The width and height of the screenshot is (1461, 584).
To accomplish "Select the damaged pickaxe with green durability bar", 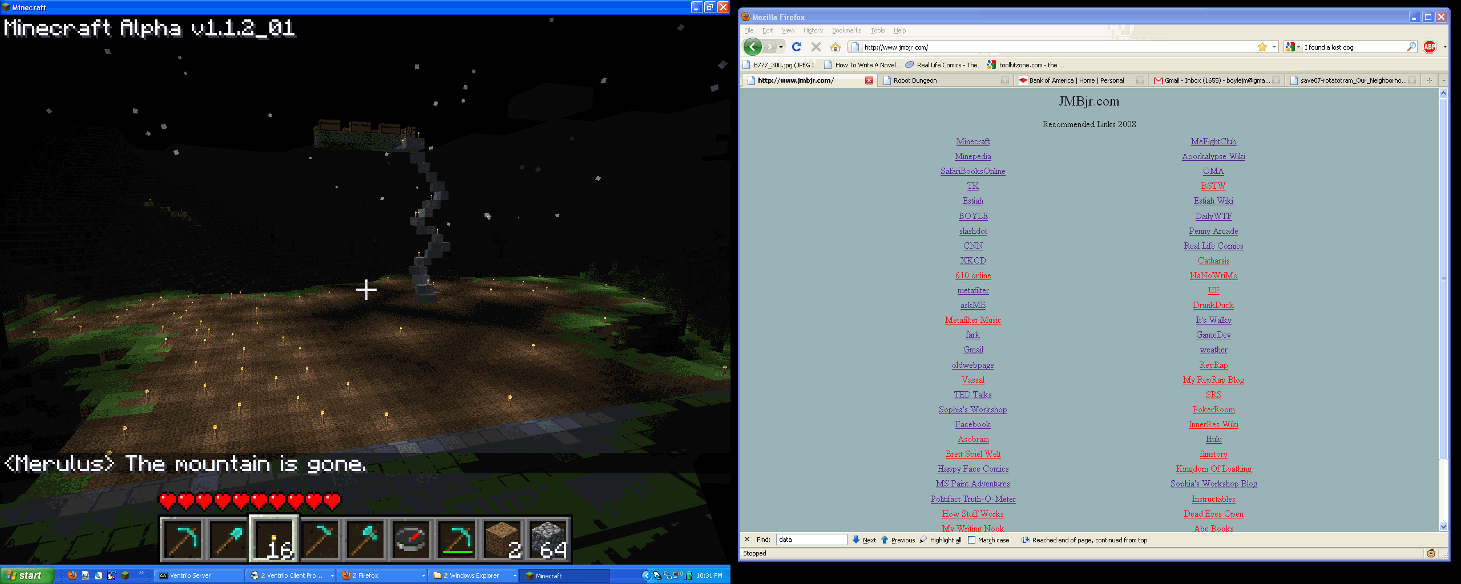I will 457,540.
